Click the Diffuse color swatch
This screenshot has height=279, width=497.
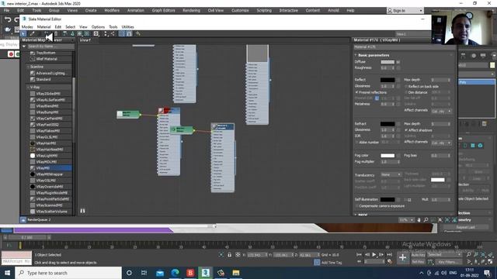[x=388, y=62]
